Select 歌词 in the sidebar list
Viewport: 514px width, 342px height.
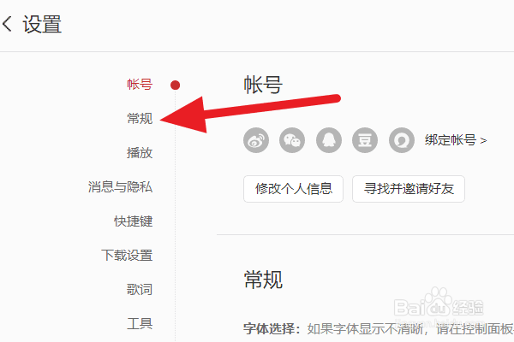pos(140,289)
